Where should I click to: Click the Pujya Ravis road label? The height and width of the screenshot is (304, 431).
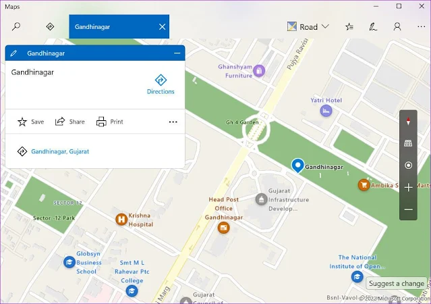point(297,54)
